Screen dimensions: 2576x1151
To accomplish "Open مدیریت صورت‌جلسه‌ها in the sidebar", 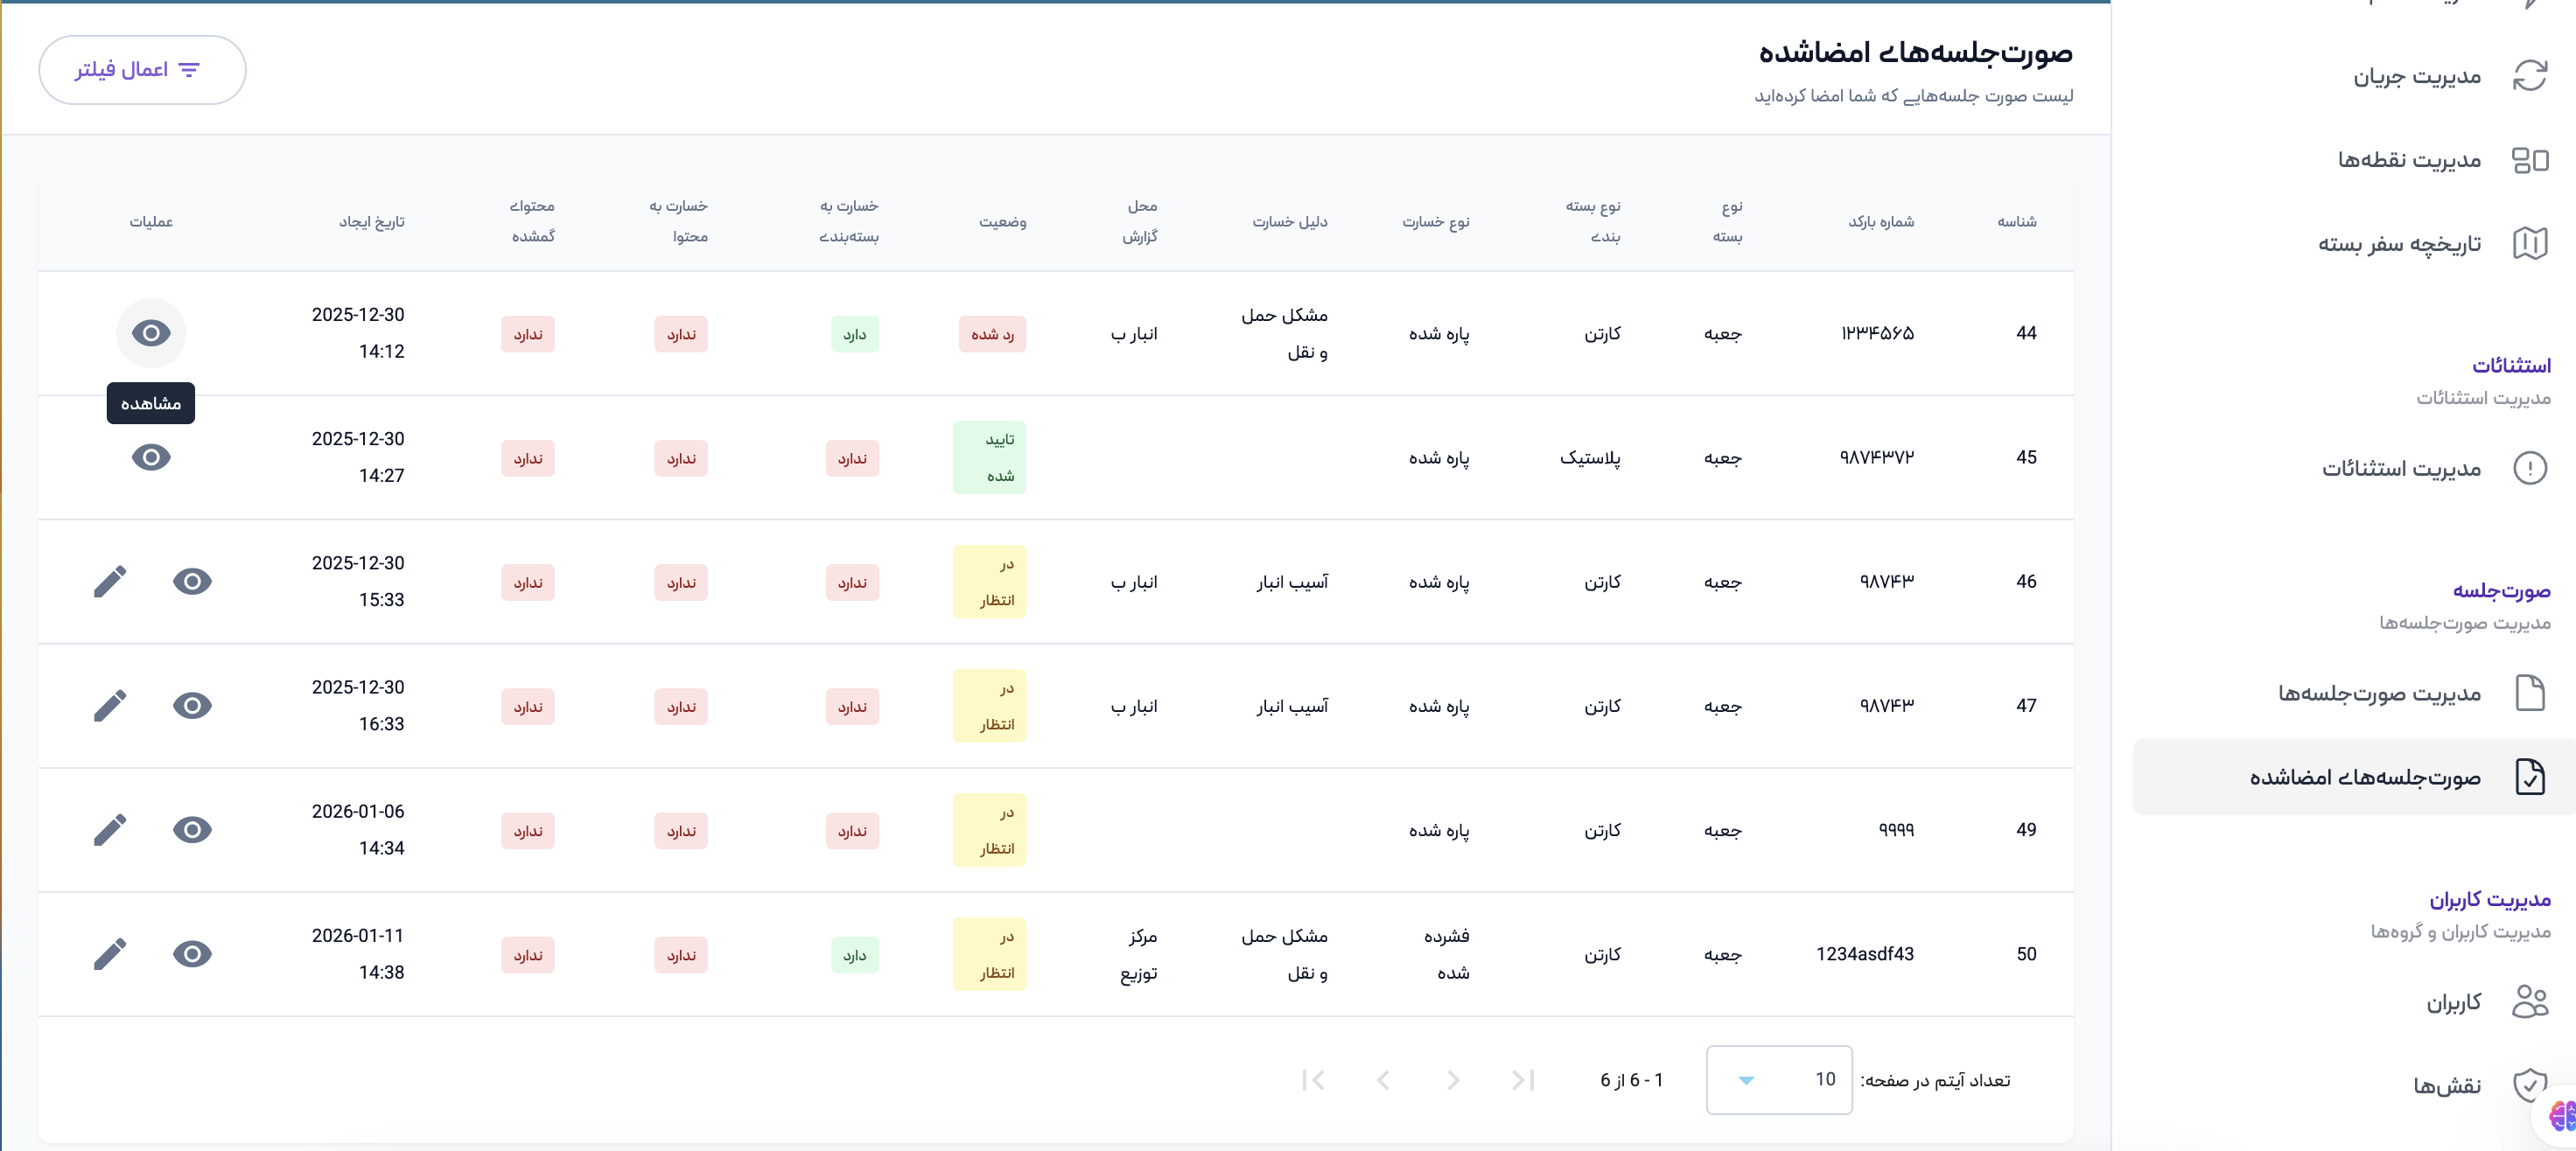I will click(2380, 694).
